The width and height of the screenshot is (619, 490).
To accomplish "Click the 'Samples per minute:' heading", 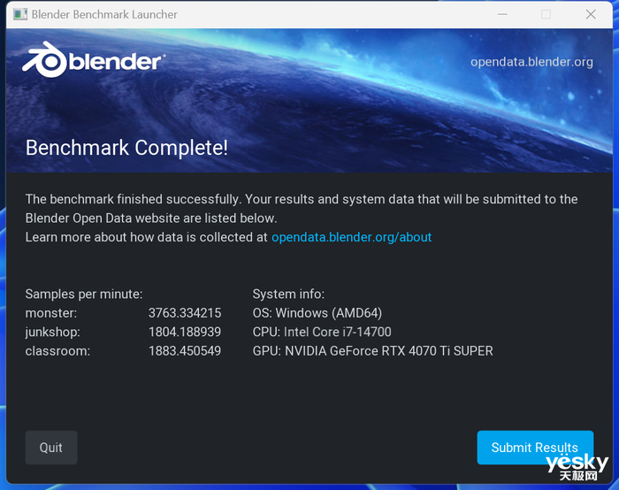I will [x=84, y=295].
